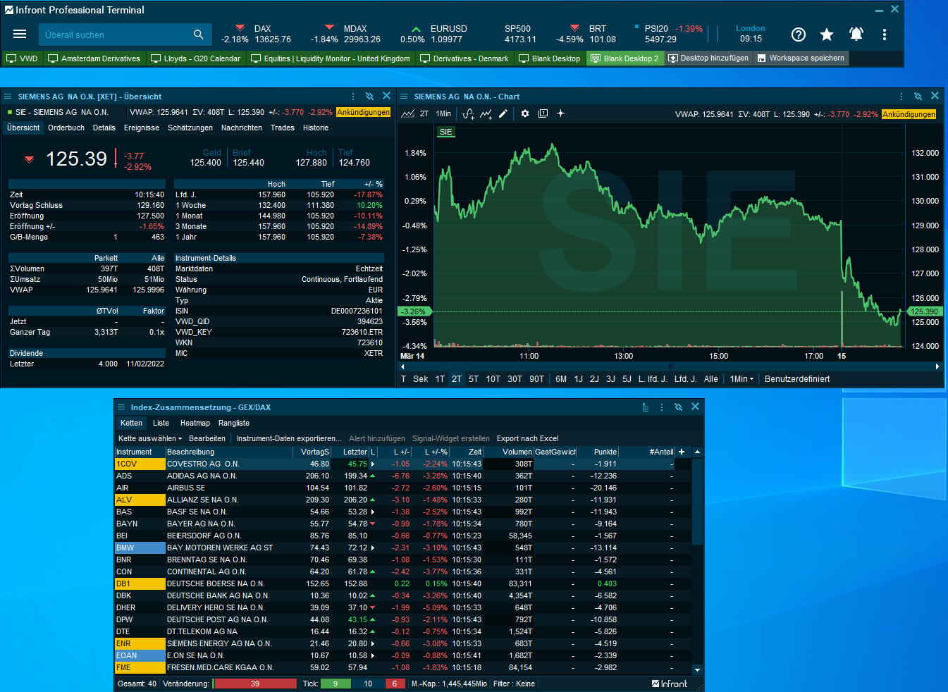Open chart settings gear icon
948x692 pixels.
[525, 113]
